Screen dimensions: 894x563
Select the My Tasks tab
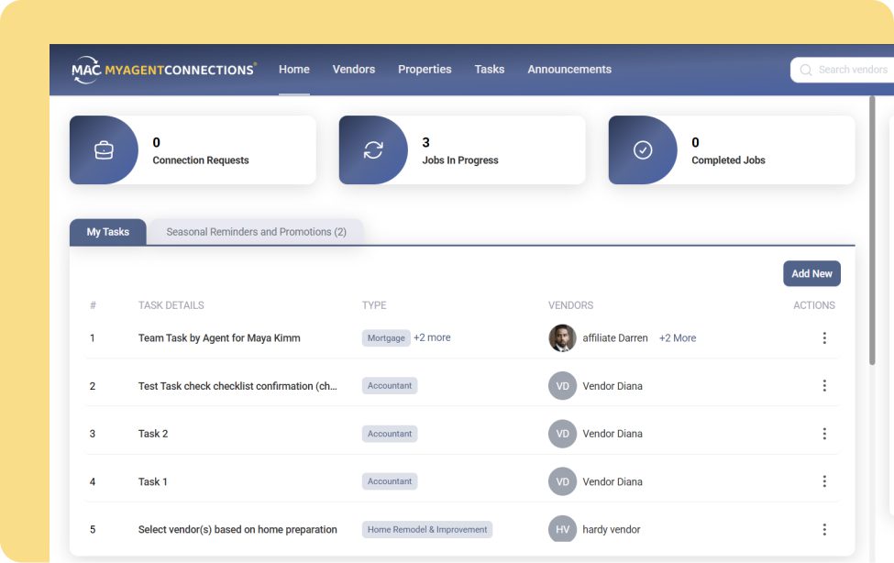click(108, 232)
